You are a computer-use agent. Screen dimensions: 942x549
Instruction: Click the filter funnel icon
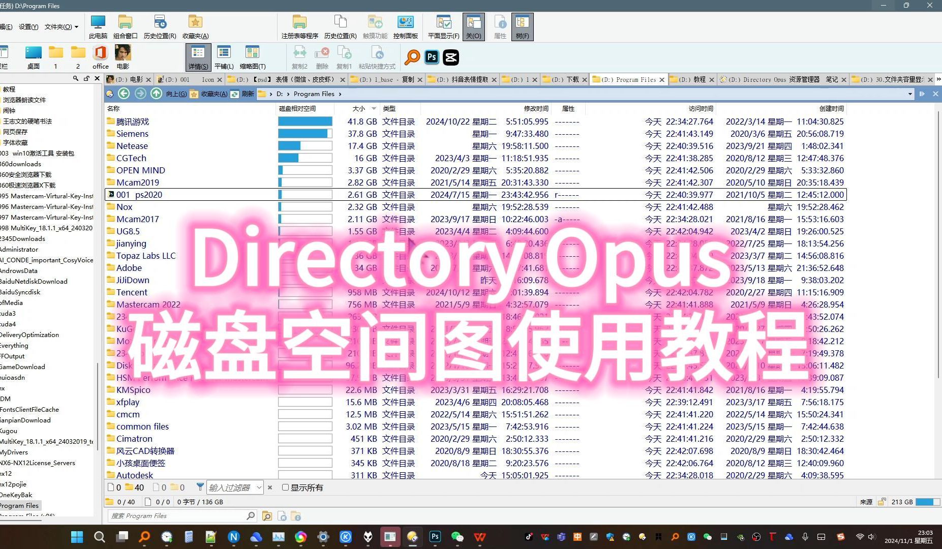pyautogui.click(x=200, y=487)
